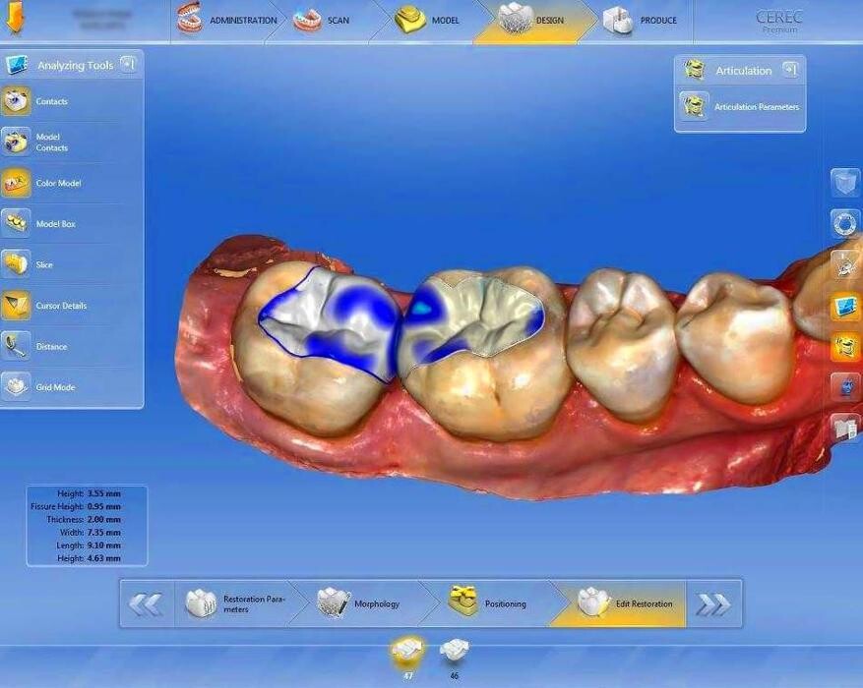Collapse the Articulation panel
This screenshot has width=863, height=688.
789,70
